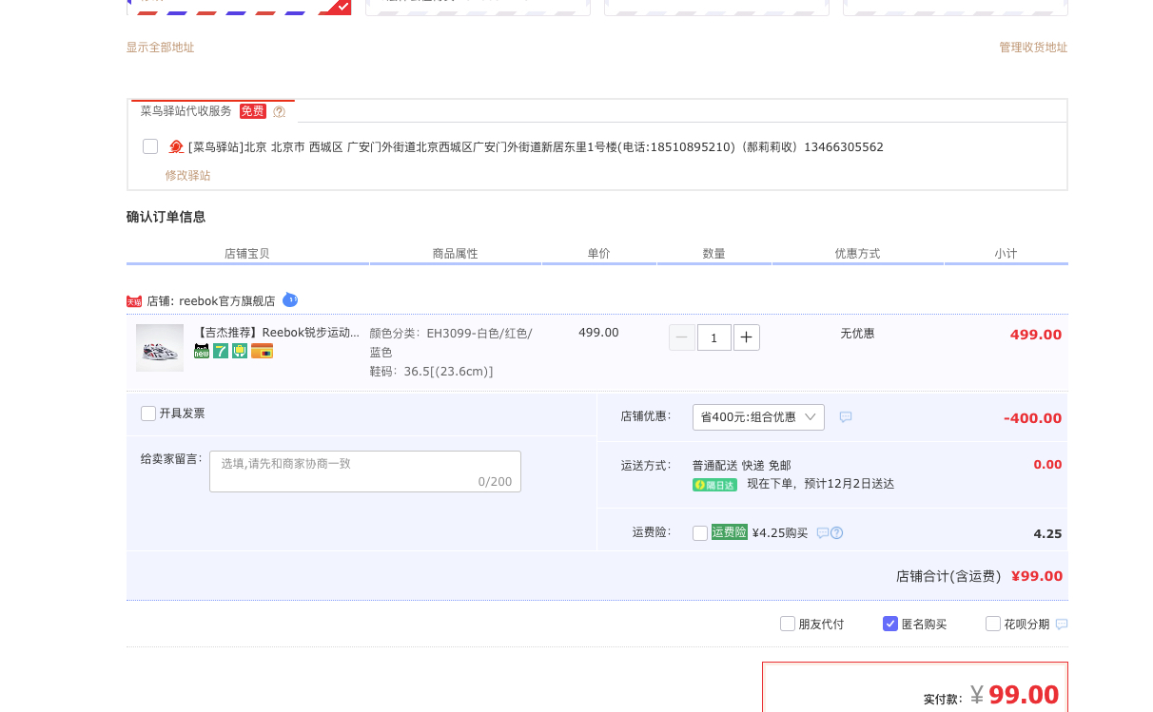Click the quantity input showing 1

coord(714,337)
